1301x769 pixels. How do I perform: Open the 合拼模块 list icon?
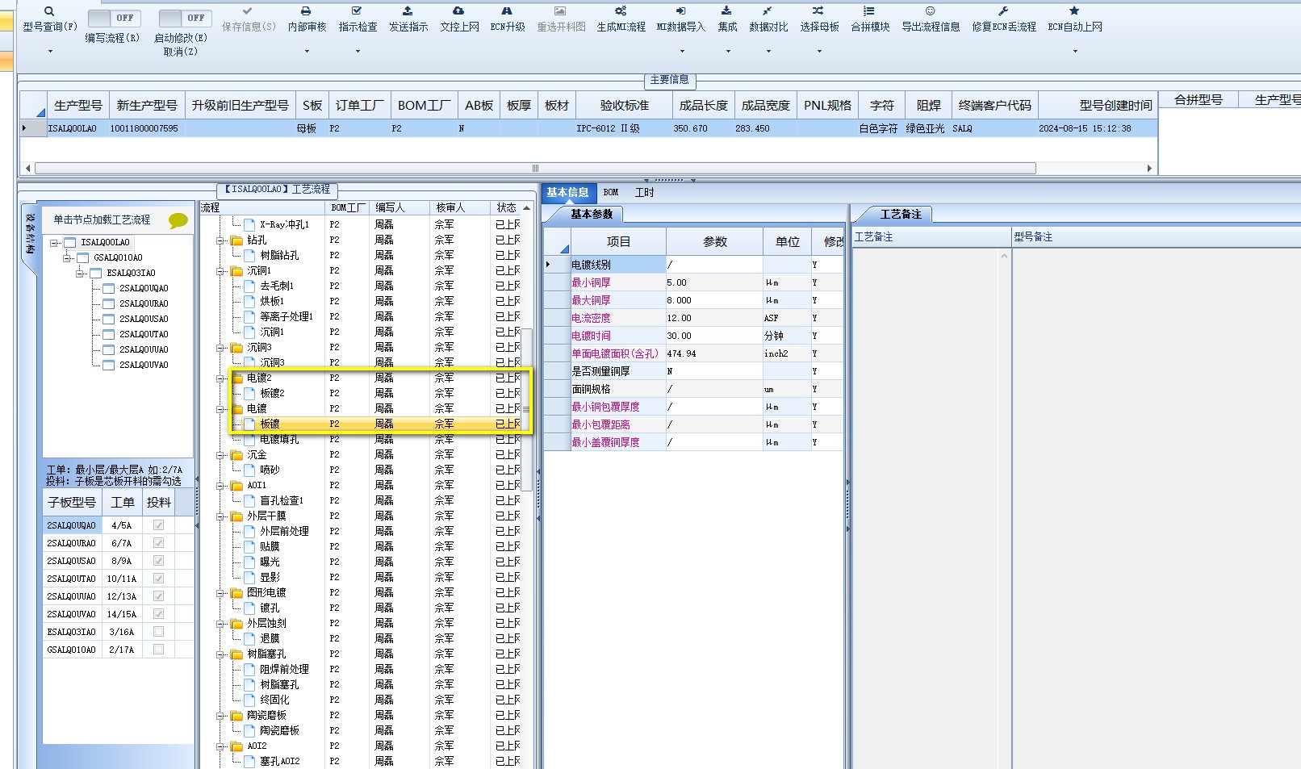click(869, 11)
